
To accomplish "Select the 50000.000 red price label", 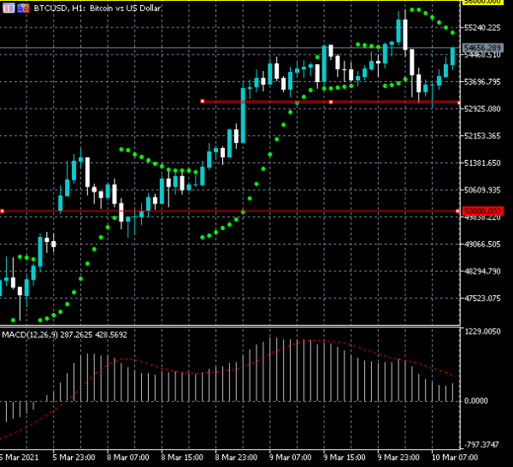I will 482,211.
